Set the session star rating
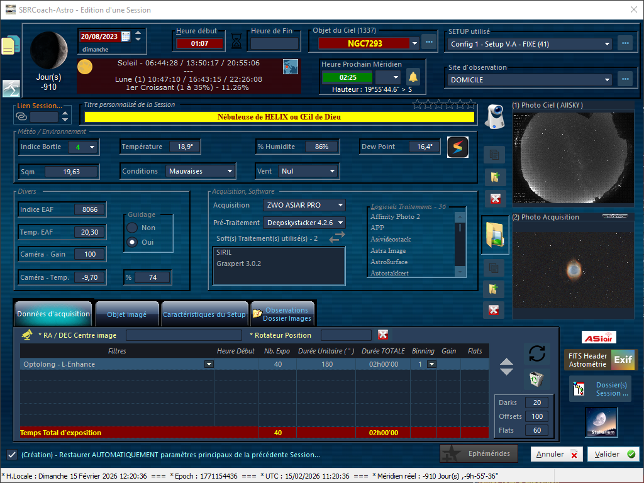Image resolution: width=644 pixels, height=483 pixels. point(444,104)
